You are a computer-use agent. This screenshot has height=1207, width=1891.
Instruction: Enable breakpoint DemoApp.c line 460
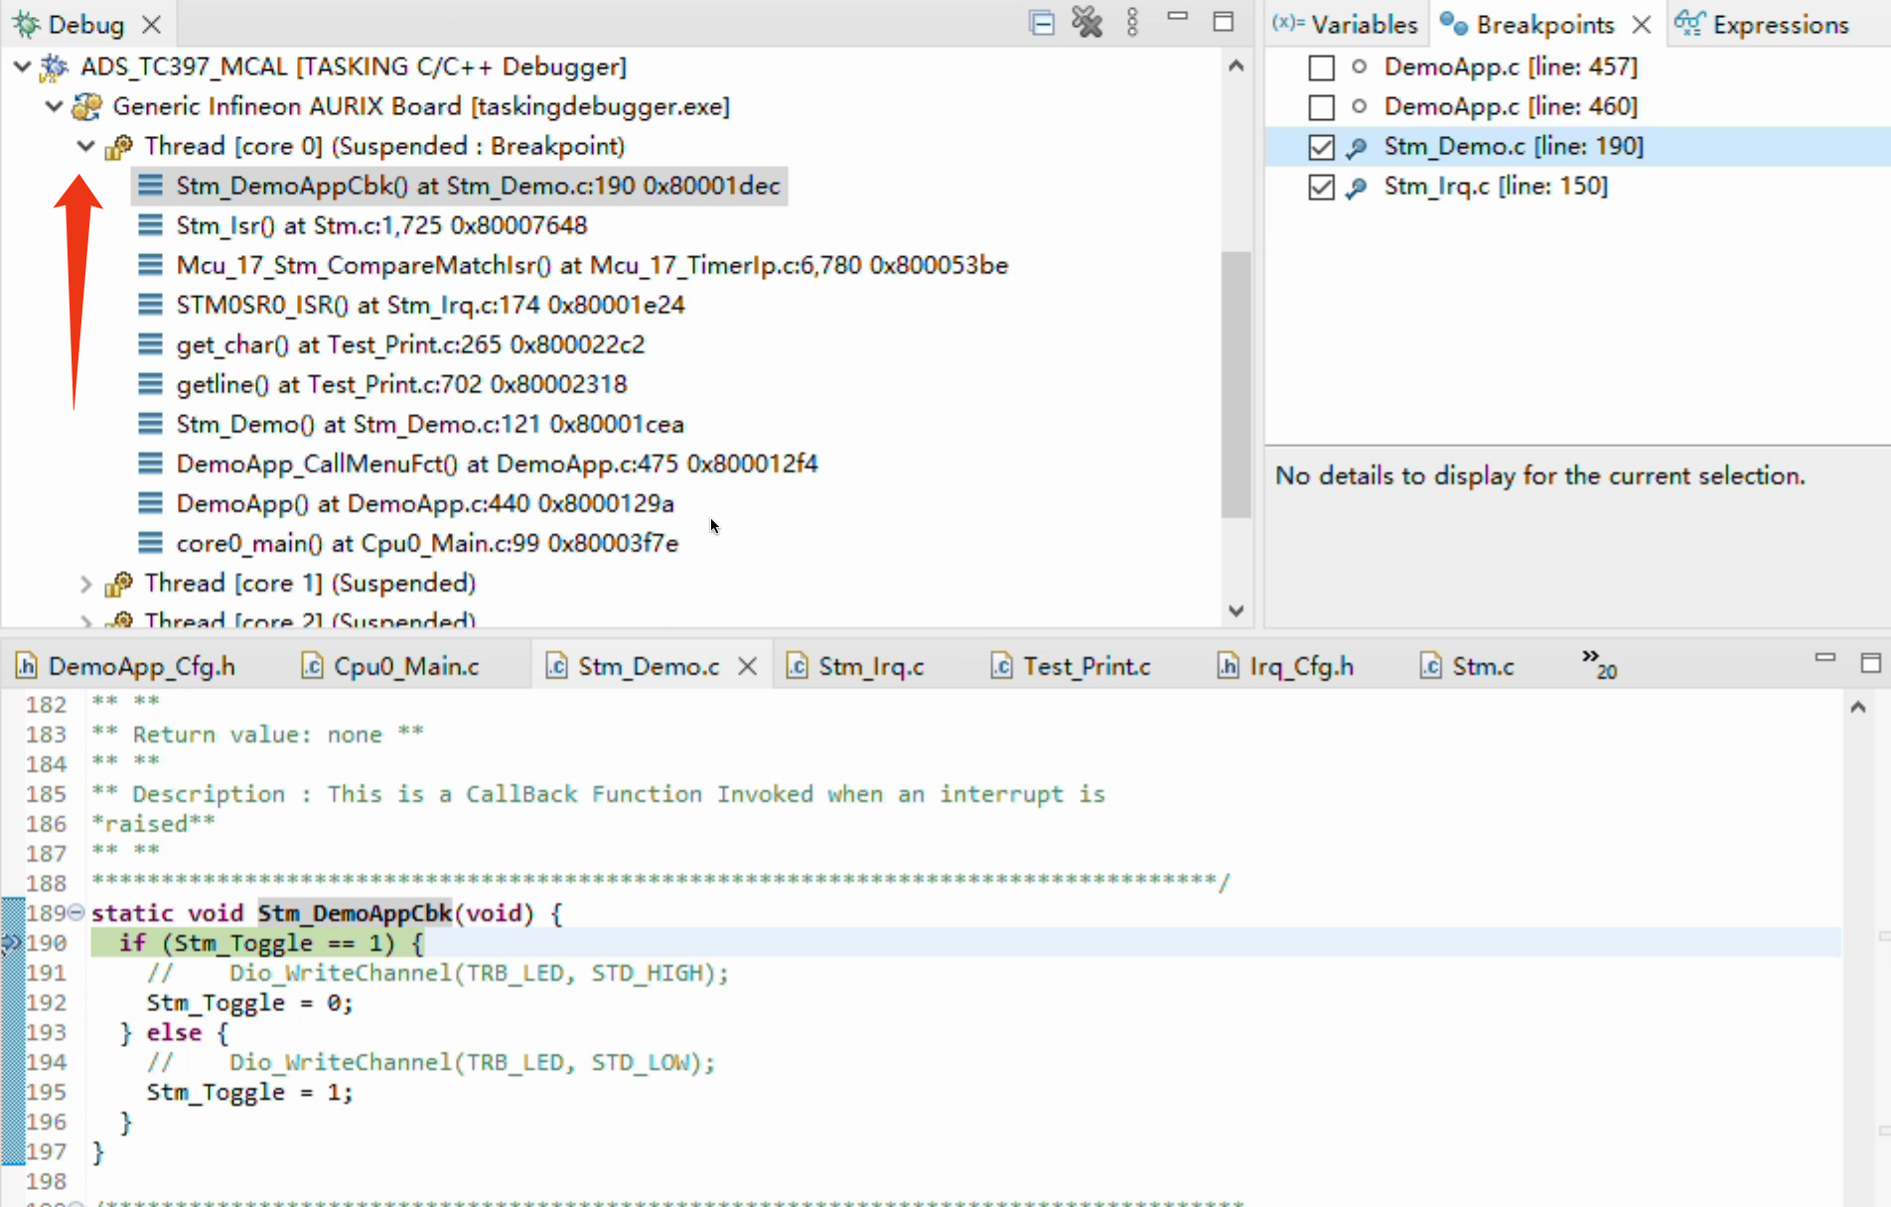(1321, 107)
